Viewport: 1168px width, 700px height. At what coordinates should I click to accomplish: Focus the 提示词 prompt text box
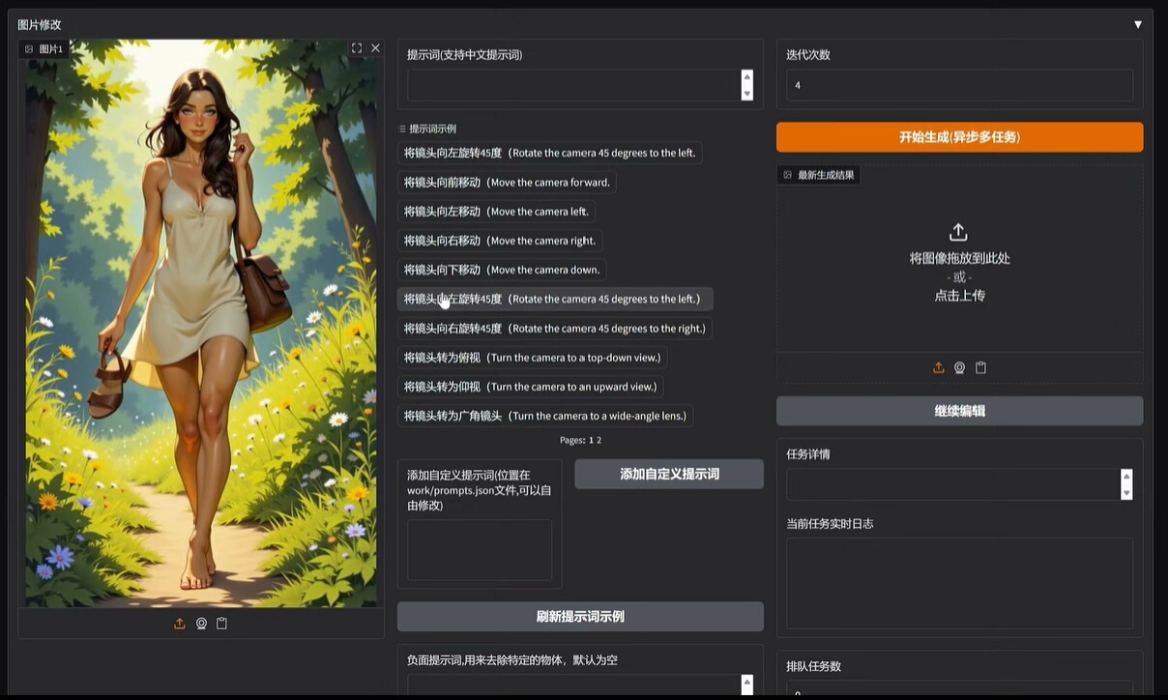click(573, 85)
